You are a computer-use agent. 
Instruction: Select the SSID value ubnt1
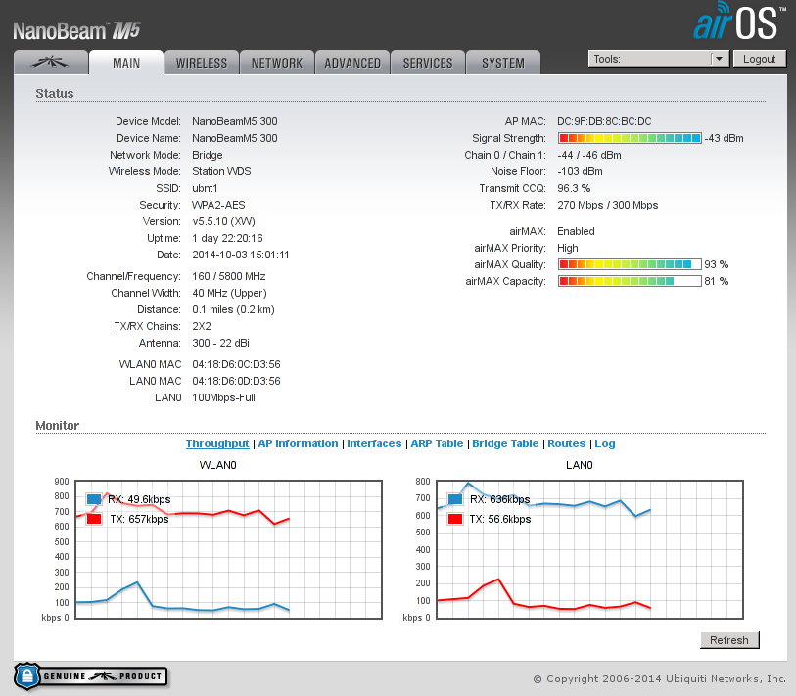(205, 188)
